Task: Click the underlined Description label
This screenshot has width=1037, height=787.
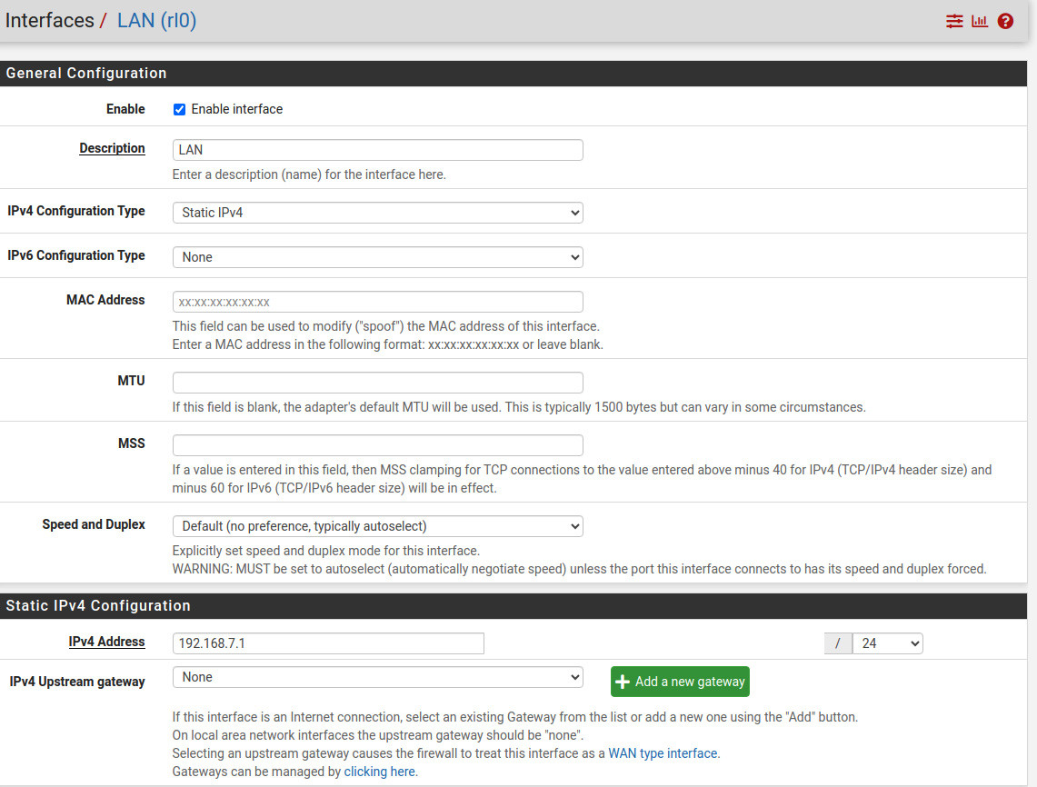Action: pos(112,148)
